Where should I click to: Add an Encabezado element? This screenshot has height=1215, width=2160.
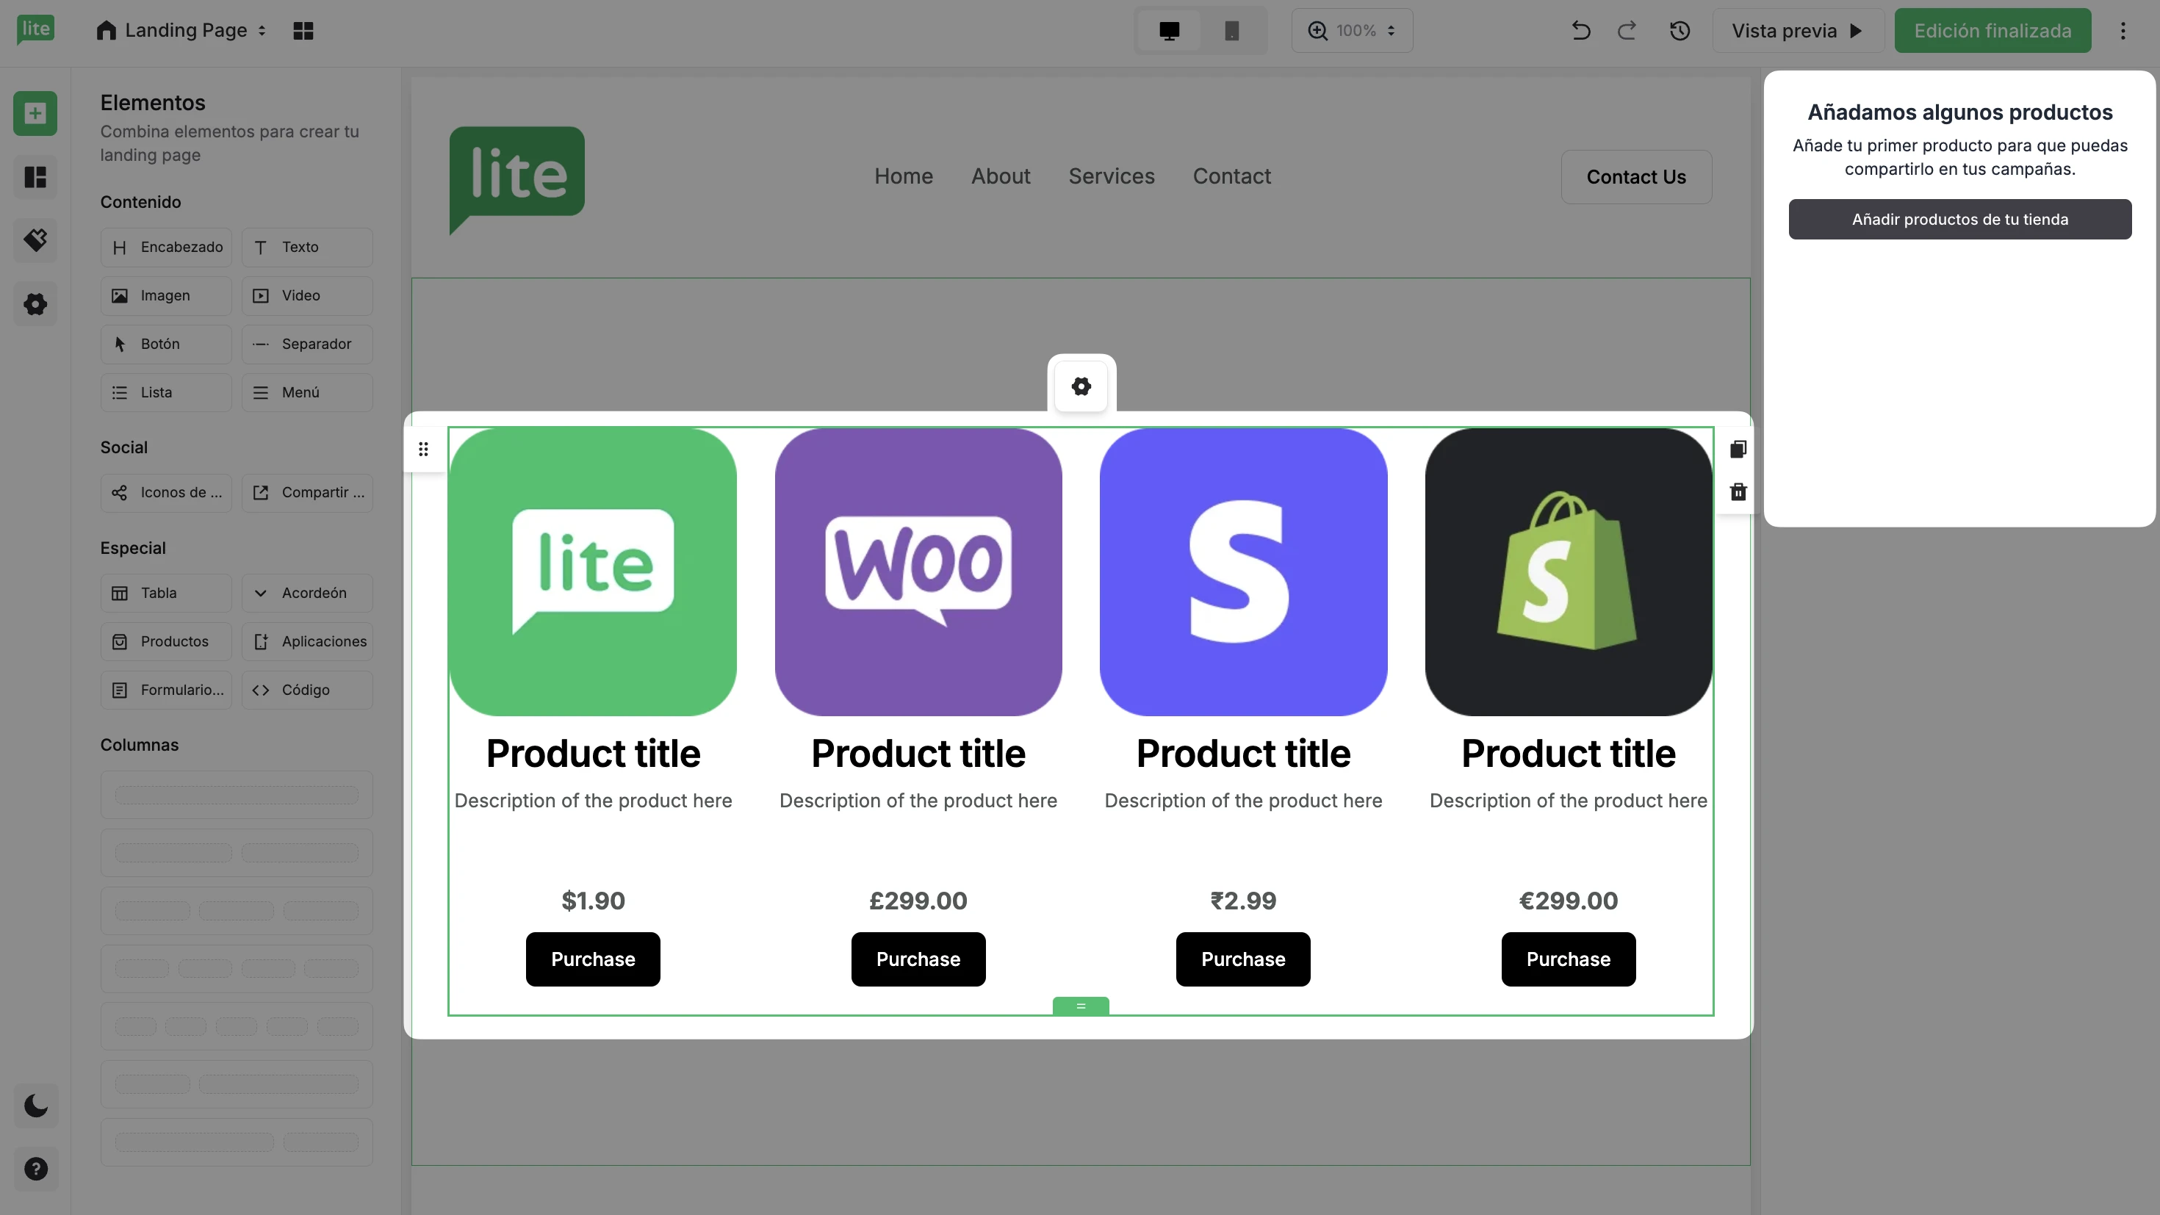click(166, 248)
